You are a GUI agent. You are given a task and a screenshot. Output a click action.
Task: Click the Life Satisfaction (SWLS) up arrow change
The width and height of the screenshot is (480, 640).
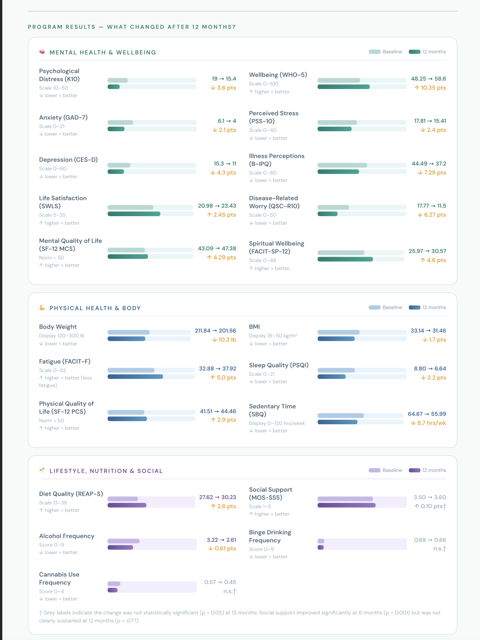(x=222, y=215)
